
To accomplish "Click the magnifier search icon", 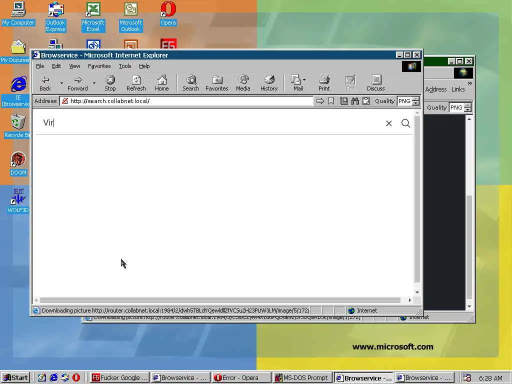I will 405,123.
